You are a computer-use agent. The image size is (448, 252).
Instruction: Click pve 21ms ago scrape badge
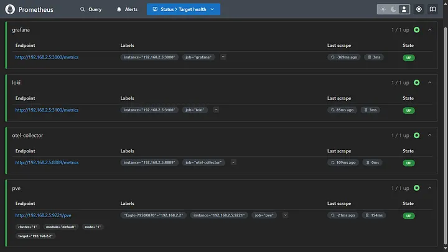(x=343, y=215)
